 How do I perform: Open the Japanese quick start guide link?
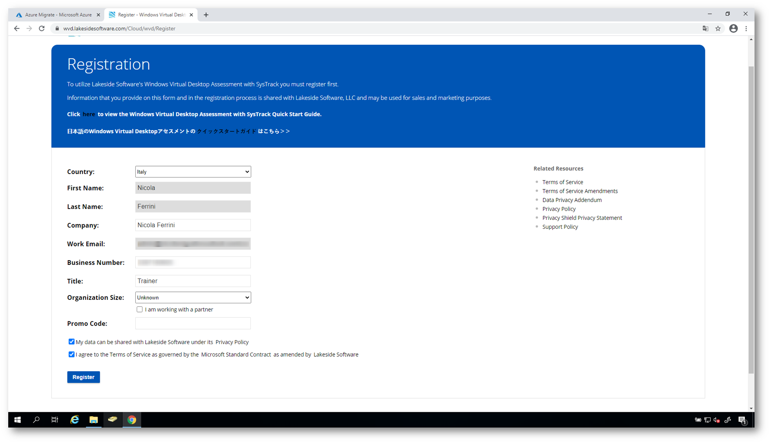pyautogui.click(x=226, y=131)
